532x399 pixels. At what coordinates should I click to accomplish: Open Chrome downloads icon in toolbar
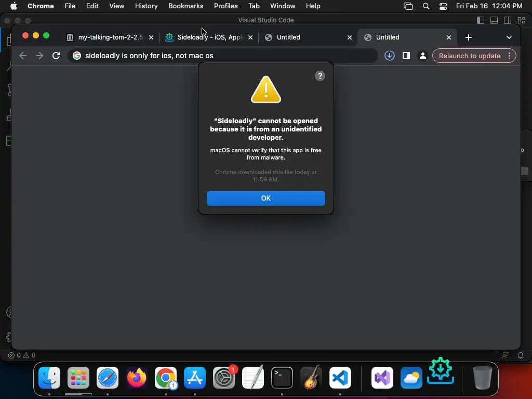390,56
